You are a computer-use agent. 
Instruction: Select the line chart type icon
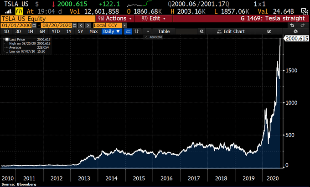(x=128, y=31)
